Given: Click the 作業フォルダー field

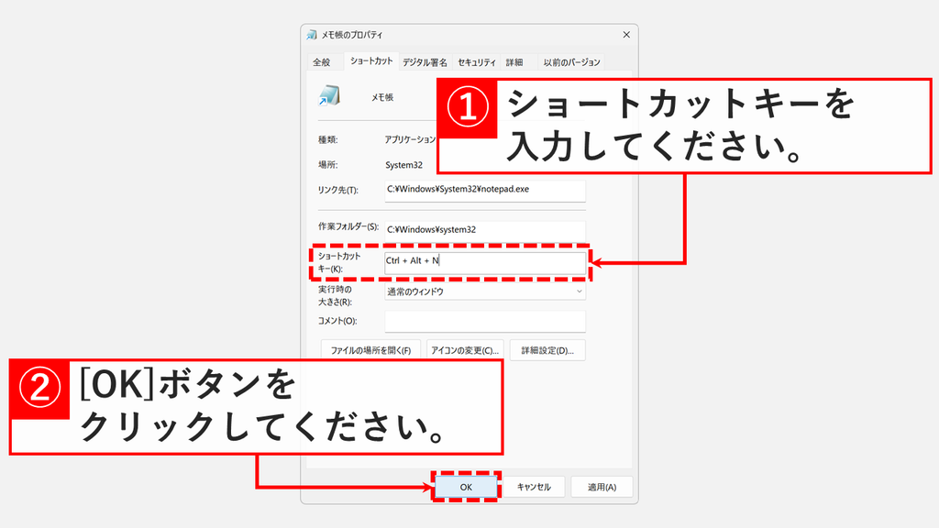Looking at the screenshot, I should tap(485, 230).
